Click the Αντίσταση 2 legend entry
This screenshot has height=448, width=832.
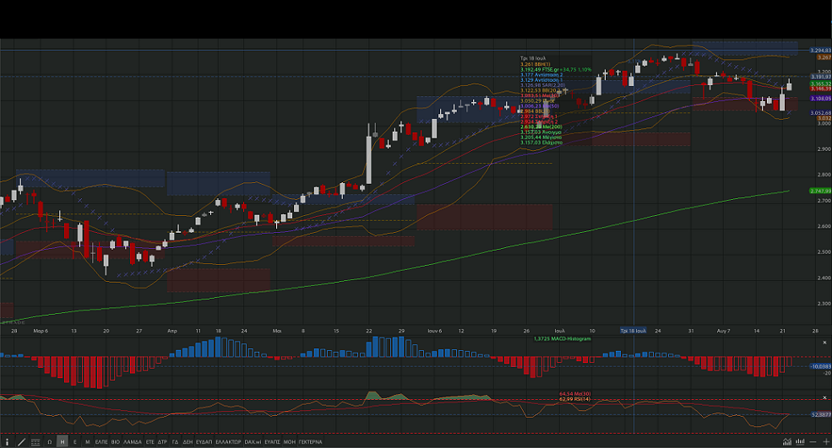(x=541, y=75)
